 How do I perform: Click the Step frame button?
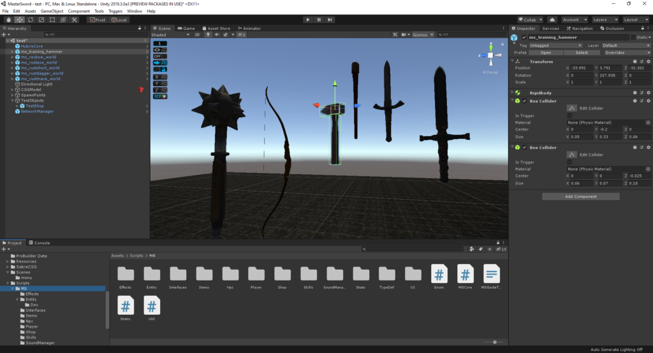pyautogui.click(x=330, y=20)
